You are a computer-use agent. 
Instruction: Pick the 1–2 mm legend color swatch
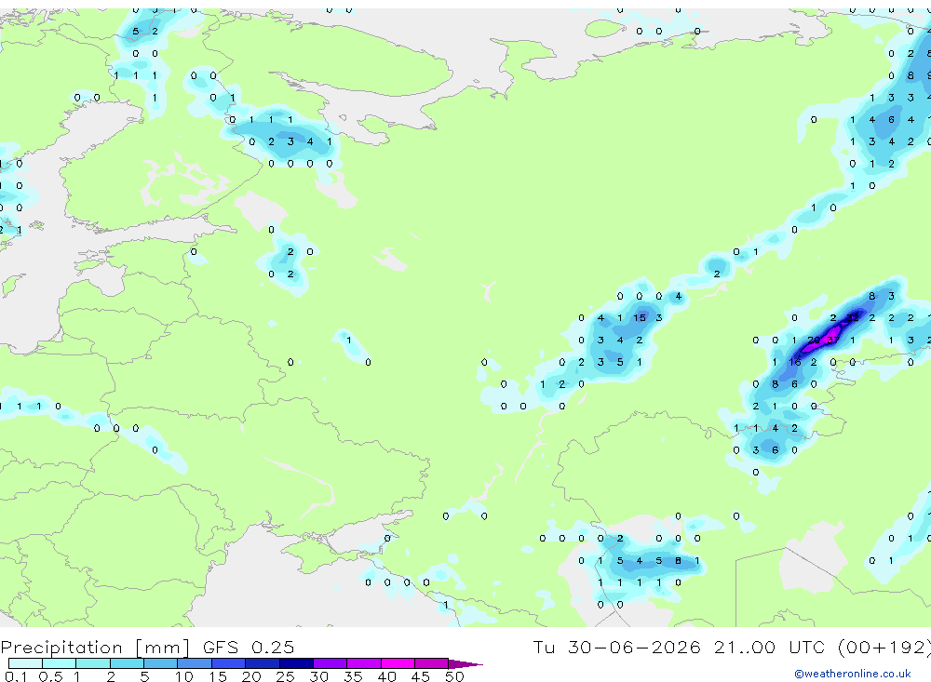[93, 663]
